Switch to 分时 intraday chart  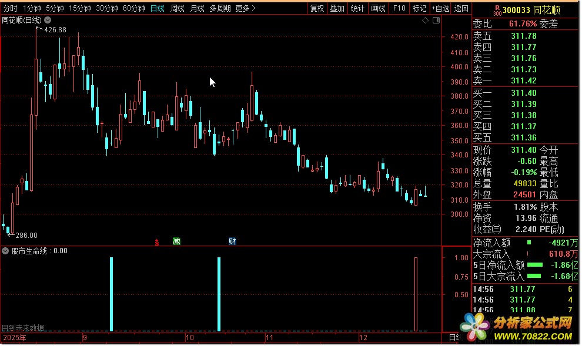(x=10, y=8)
